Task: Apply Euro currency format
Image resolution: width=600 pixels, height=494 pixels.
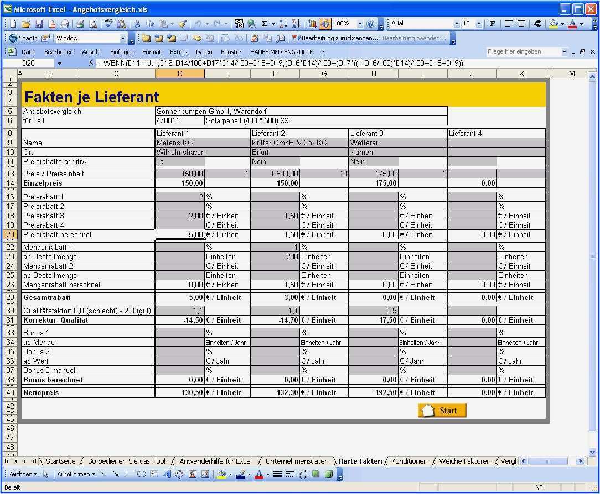Action: click(x=537, y=24)
